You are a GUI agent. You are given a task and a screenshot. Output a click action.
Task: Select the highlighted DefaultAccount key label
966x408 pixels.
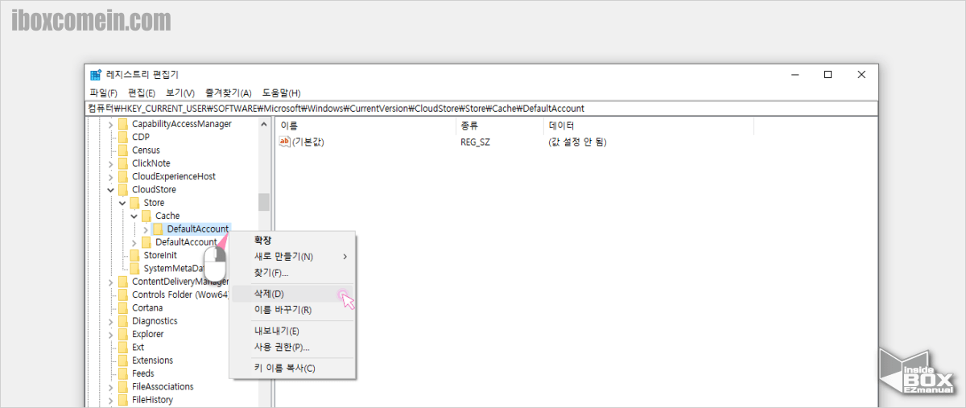(x=198, y=229)
